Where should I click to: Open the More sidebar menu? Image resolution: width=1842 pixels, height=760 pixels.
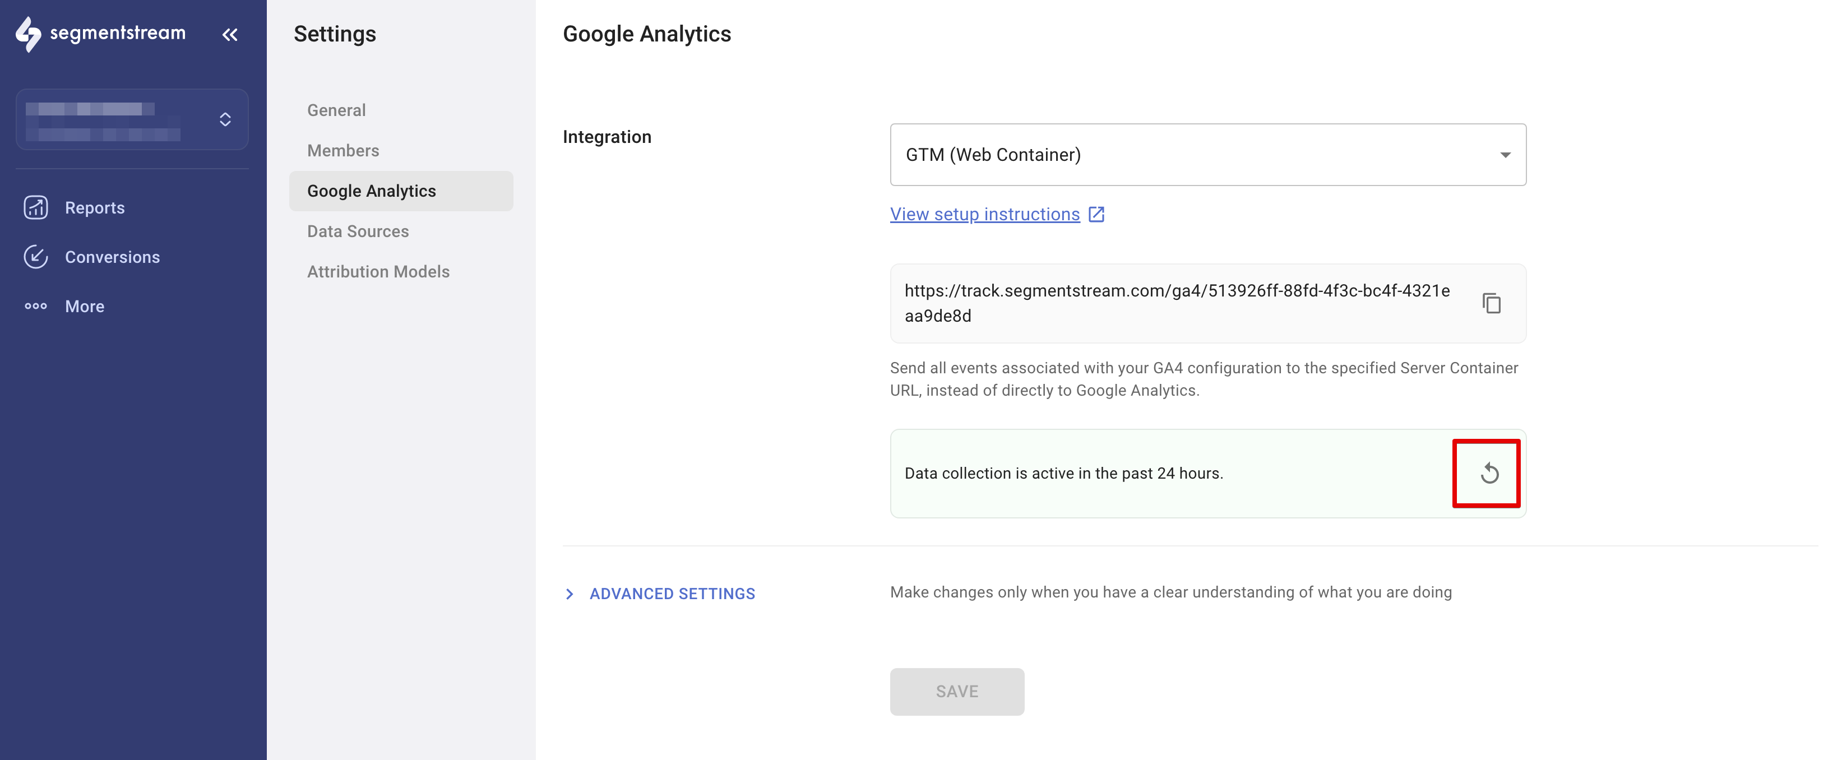click(x=85, y=306)
